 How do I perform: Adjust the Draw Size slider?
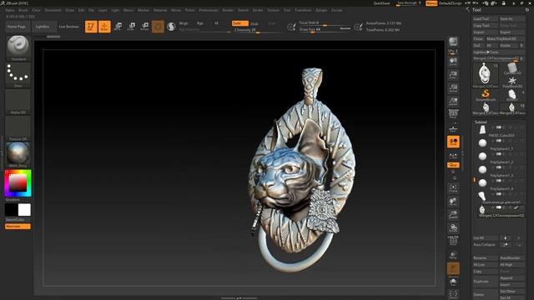tap(325, 30)
